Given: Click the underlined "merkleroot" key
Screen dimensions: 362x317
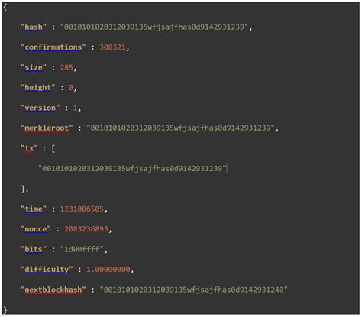Looking at the screenshot, I should [47, 128].
